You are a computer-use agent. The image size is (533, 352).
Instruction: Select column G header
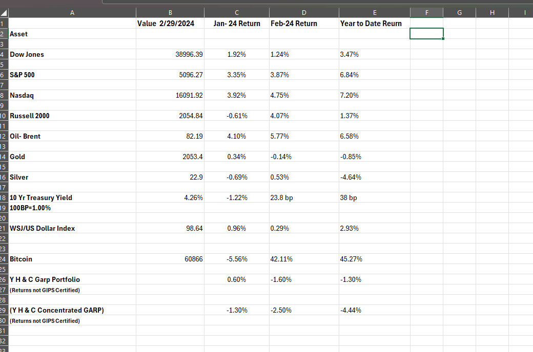(x=459, y=13)
